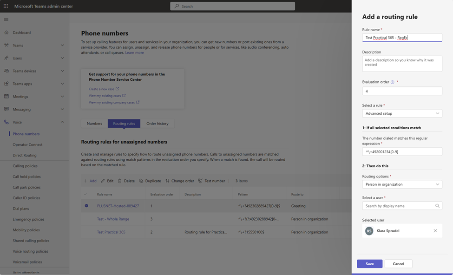
Task: Click the Evaluation order input field
Action: click(402, 91)
